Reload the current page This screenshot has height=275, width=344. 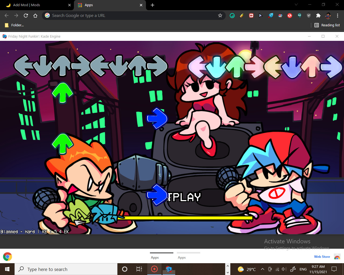(26, 16)
